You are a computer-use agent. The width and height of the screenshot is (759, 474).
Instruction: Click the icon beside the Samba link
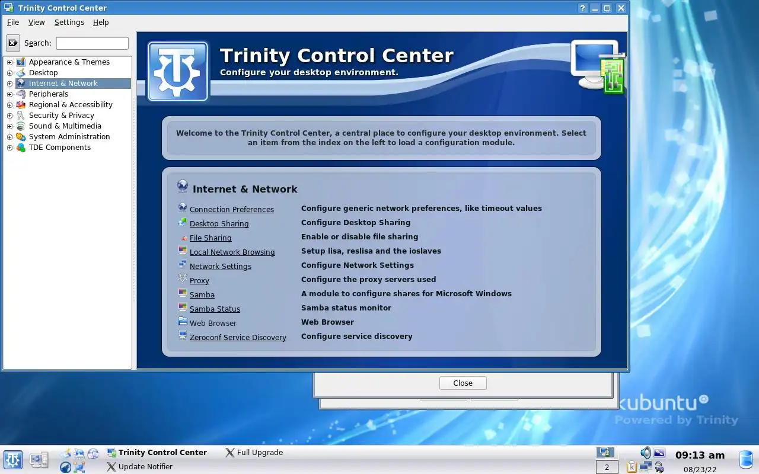[x=183, y=293]
